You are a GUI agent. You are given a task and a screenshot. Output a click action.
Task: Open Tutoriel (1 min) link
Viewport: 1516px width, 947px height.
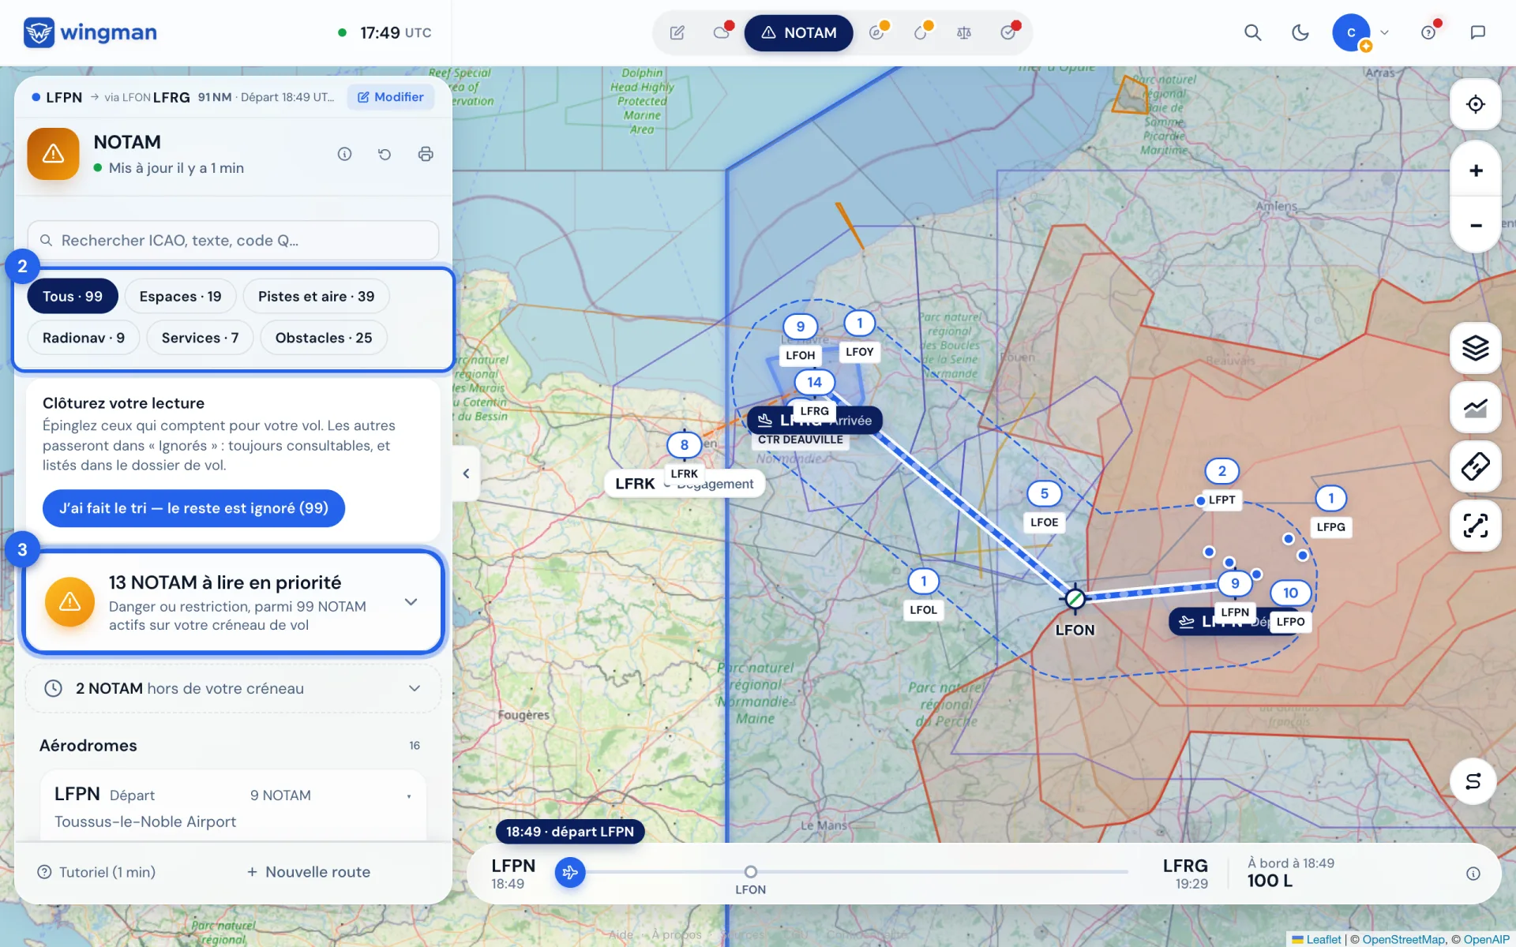pos(96,872)
